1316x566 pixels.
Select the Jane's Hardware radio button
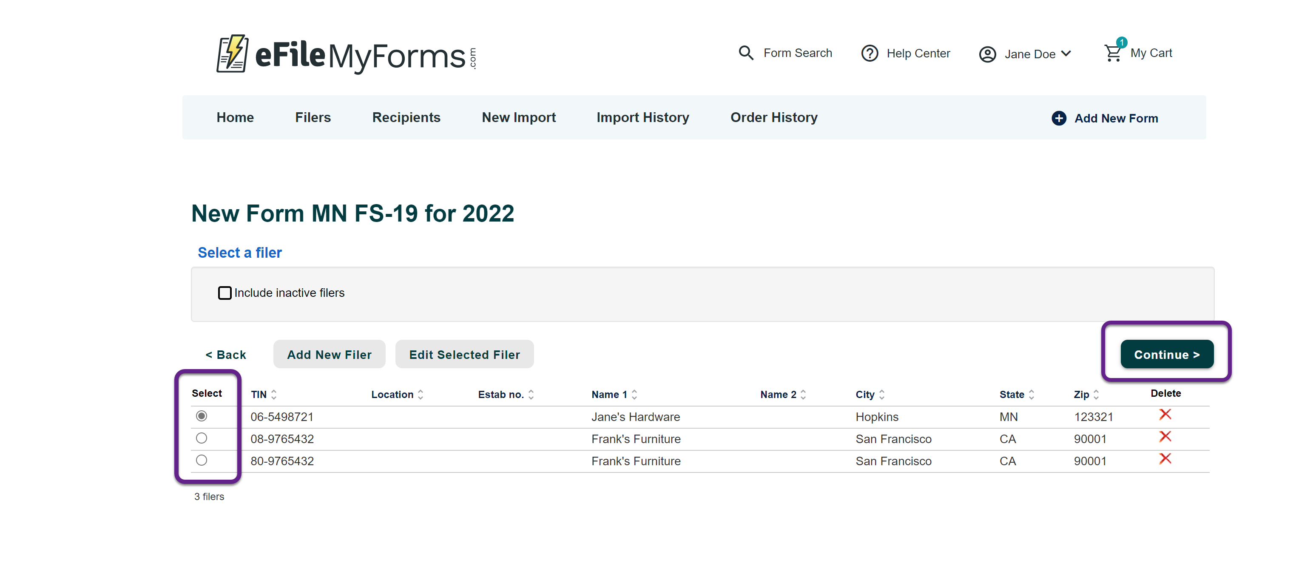click(201, 416)
